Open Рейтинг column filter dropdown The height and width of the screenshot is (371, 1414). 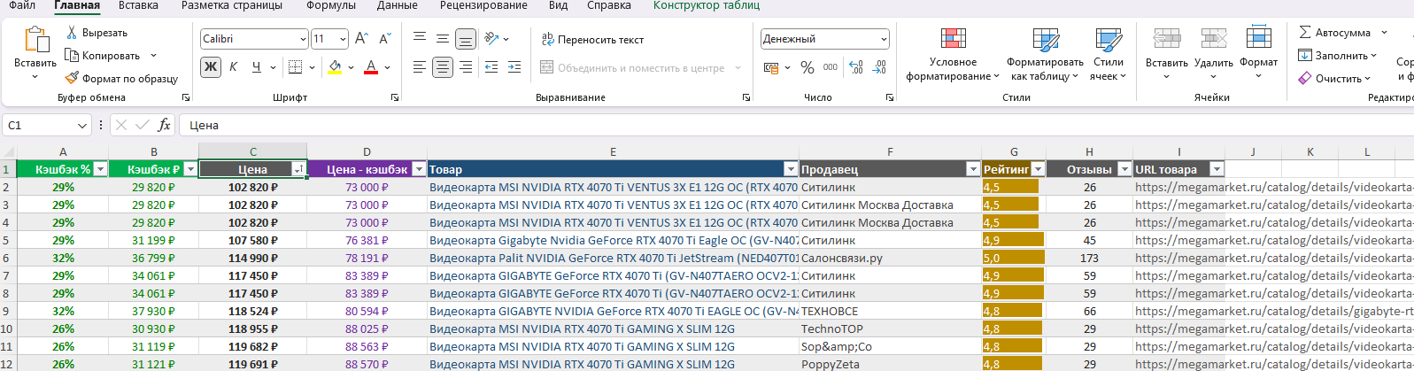click(x=1038, y=169)
